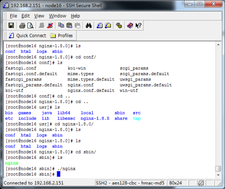Click 'games' directory name
Viewport: 225px width, 189px height.
(25, 113)
